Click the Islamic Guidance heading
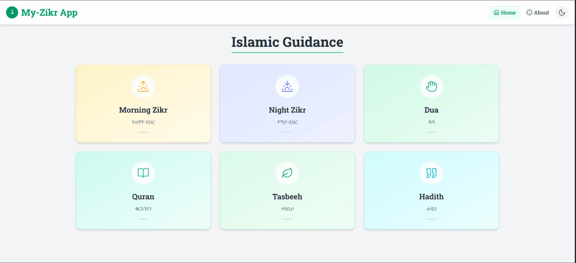This screenshot has width=576, height=263. [287, 42]
